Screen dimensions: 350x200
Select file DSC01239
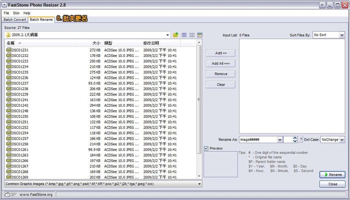[x=20, y=95]
